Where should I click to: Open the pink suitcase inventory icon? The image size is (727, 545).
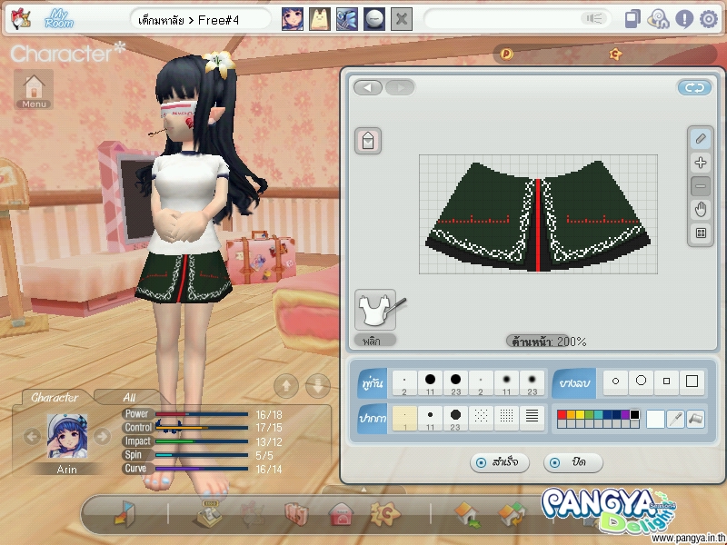(297, 514)
